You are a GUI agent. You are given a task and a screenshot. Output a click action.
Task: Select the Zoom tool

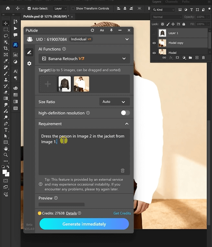pos(6,155)
